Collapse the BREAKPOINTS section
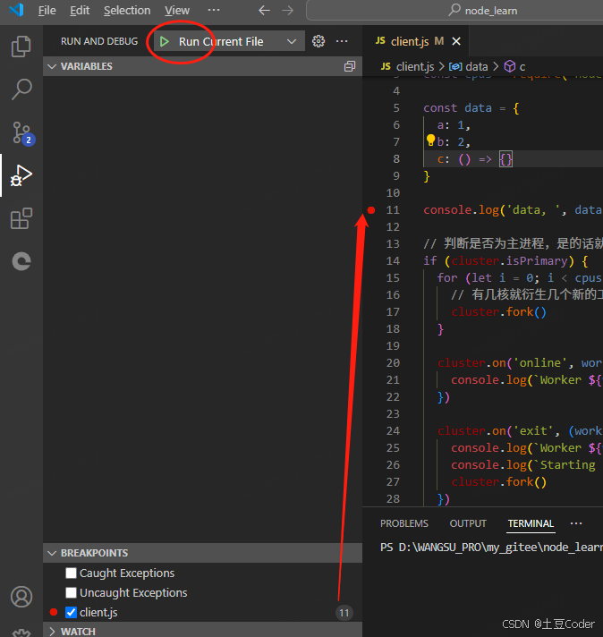The height and width of the screenshot is (637, 603). (x=202, y=553)
